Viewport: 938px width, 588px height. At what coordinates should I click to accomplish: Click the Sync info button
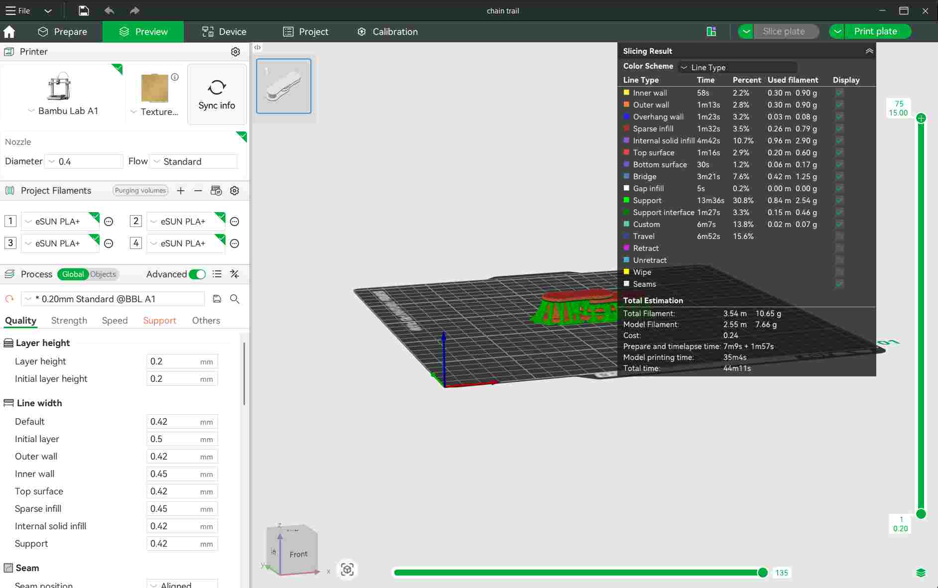point(217,94)
